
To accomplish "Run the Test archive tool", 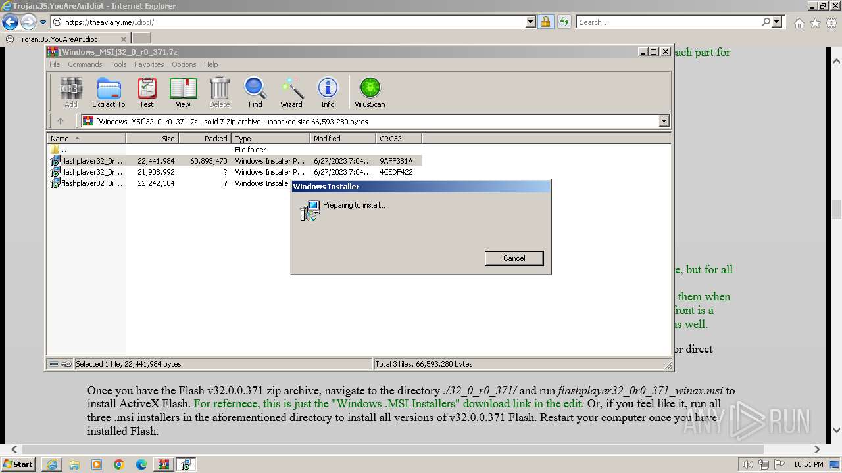I will tap(147, 92).
